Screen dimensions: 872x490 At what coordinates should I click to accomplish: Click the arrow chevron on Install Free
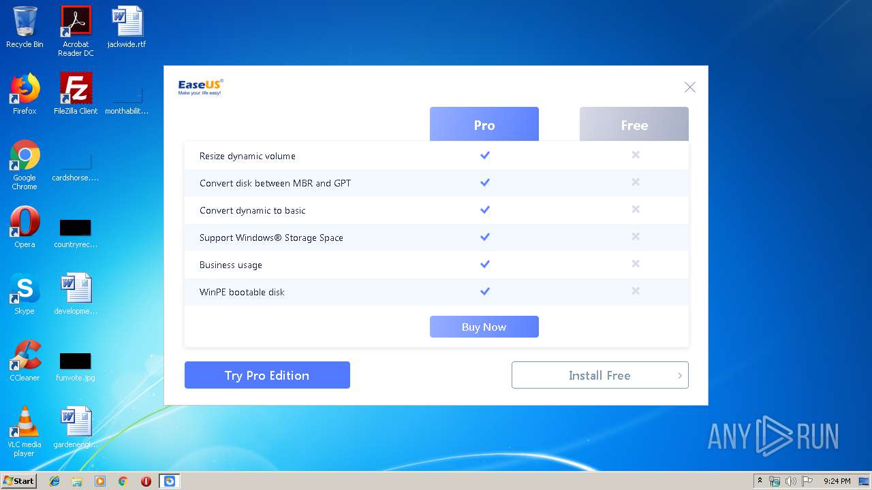tap(680, 376)
